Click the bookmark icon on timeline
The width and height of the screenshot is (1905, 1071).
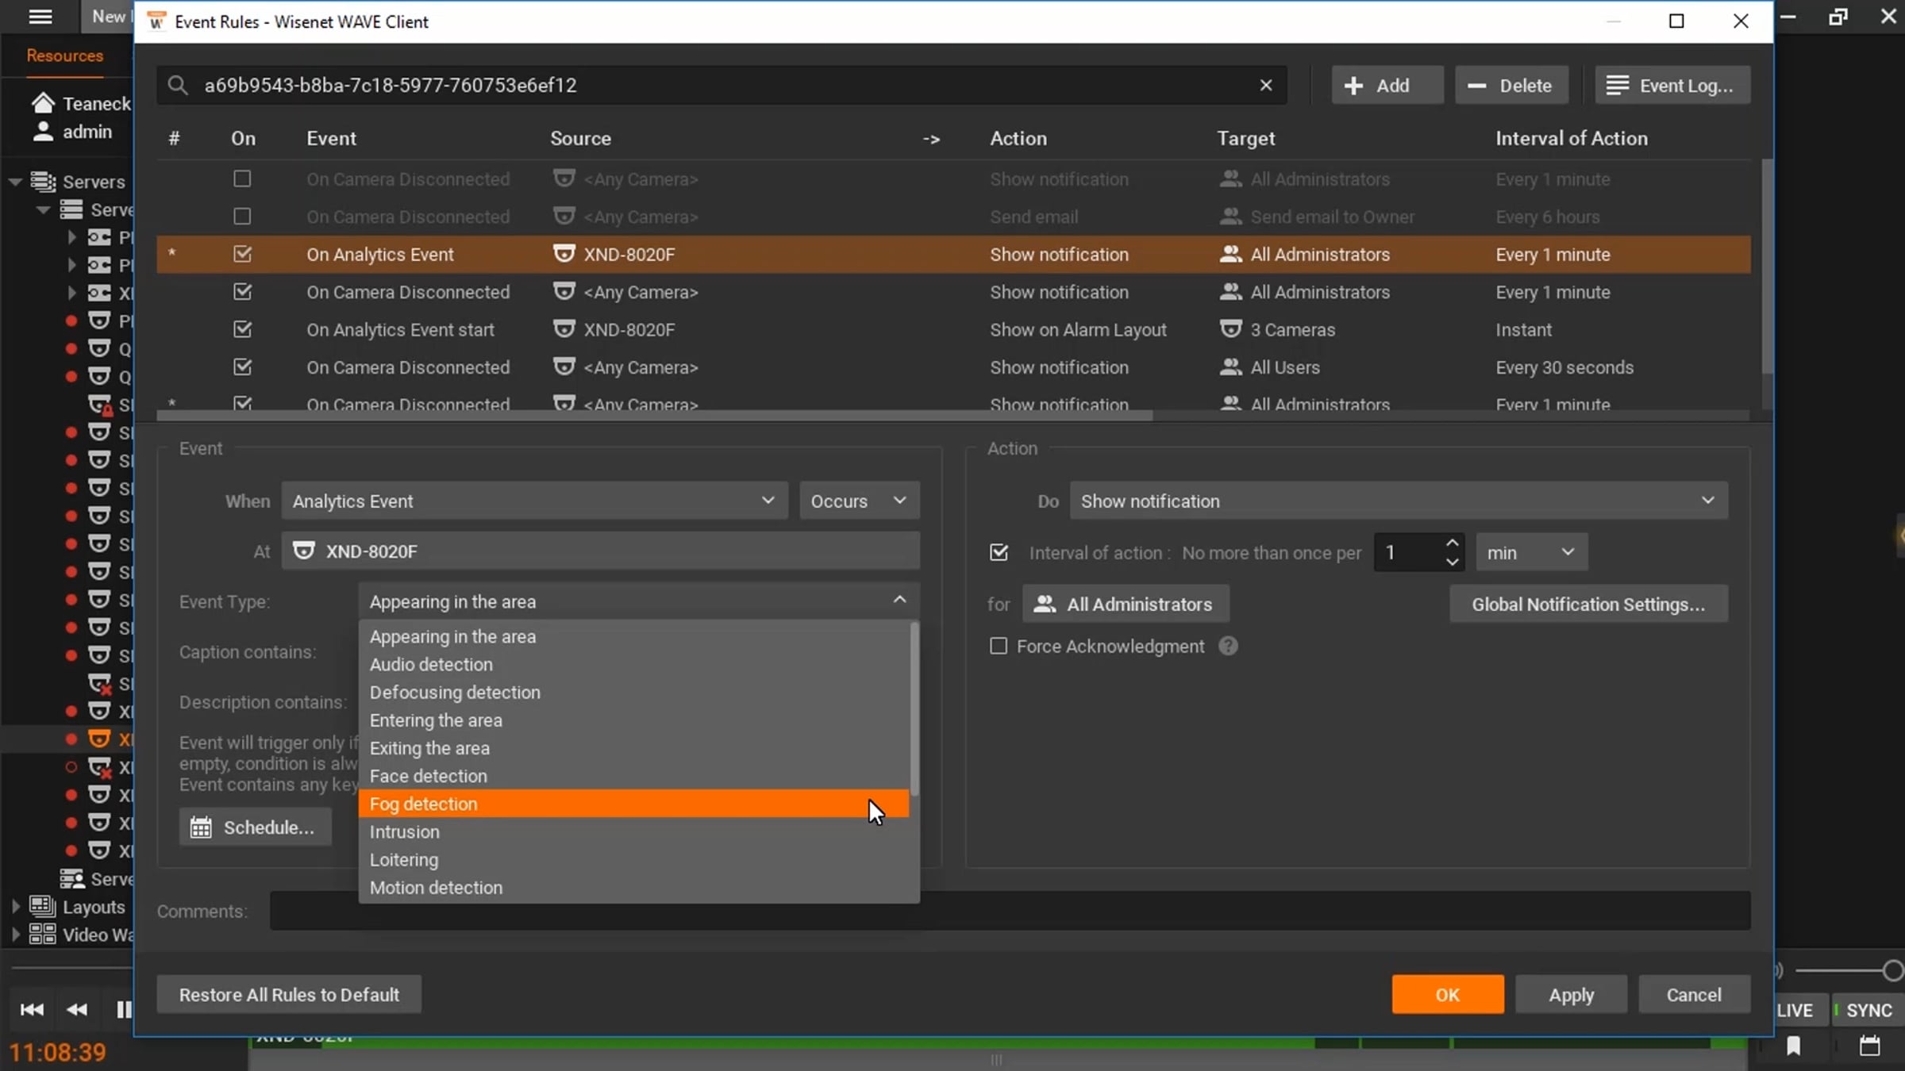(x=1794, y=1047)
